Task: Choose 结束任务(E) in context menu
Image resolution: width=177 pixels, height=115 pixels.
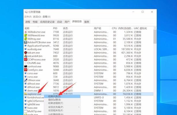Action: tap(62, 96)
